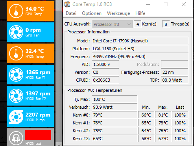
Task: Click the Kern(e) count field 4
Action: 138,24
